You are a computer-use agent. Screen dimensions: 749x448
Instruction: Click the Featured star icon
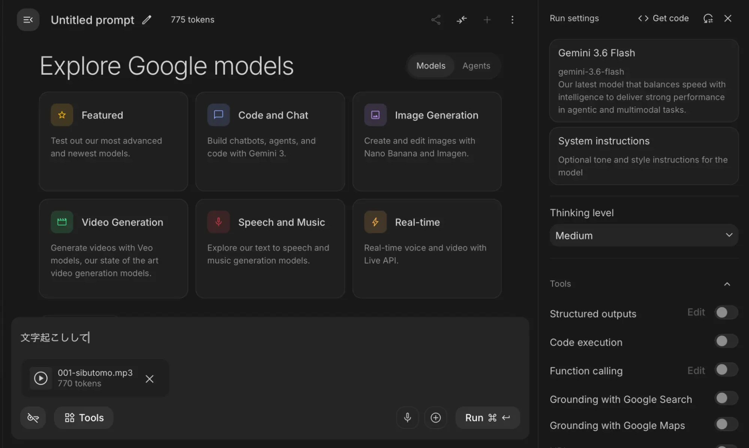click(62, 115)
